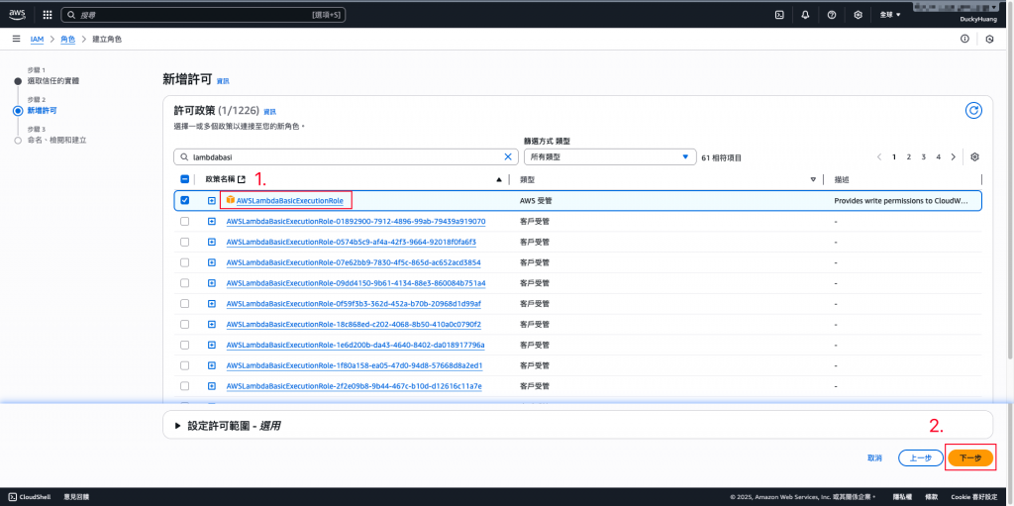The height and width of the screenshot is (506, 1014).
Task: Check policy ending 860084b751a4
Action: pyautogui.click(x=185, y=283)
